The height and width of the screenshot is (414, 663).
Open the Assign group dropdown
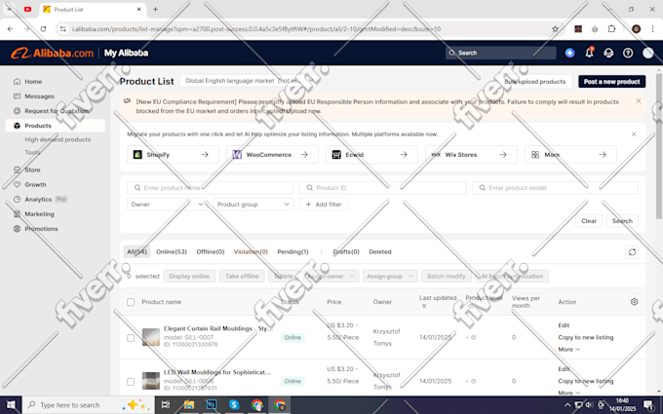pyautogui.click(x=389, y=277)
